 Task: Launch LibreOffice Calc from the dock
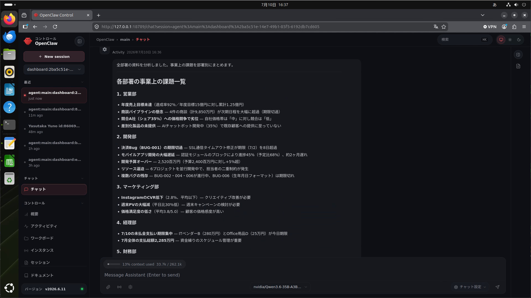[9, 161]
